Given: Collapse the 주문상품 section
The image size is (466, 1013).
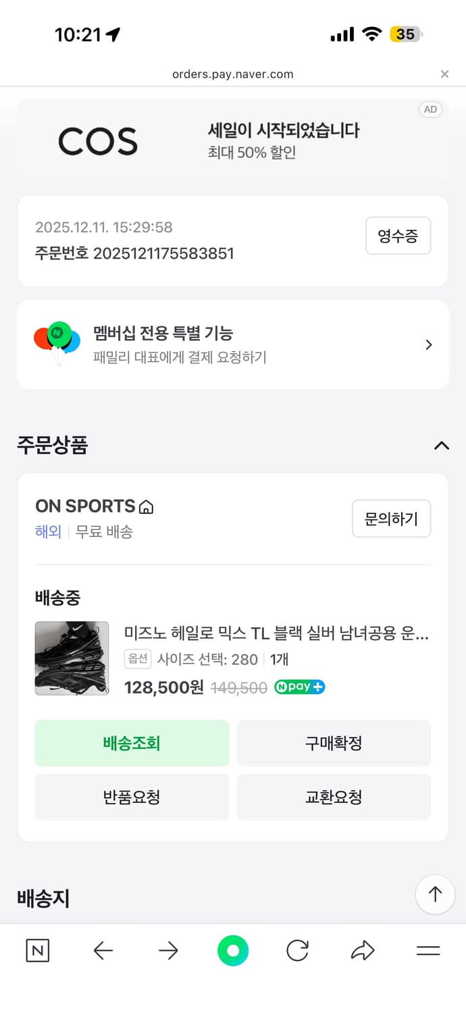Looking at the screenshot, I should tap(442, 446).
